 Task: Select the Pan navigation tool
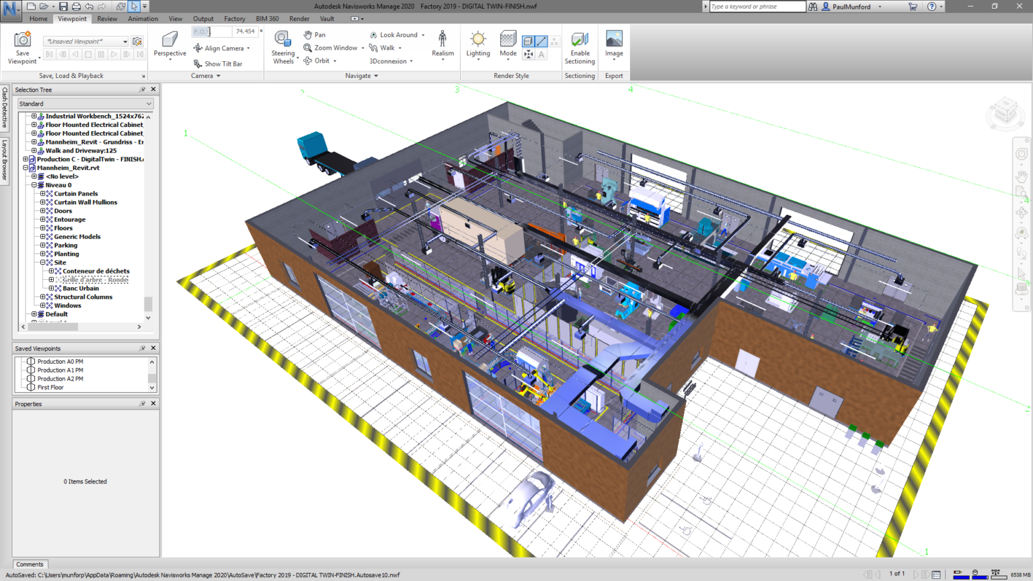tap(315, 34)
